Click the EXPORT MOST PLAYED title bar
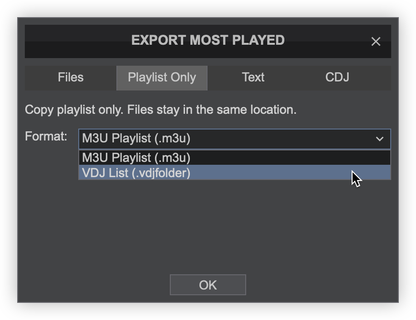This screenshot has height=320, width=416. click(x=208, y=40)
